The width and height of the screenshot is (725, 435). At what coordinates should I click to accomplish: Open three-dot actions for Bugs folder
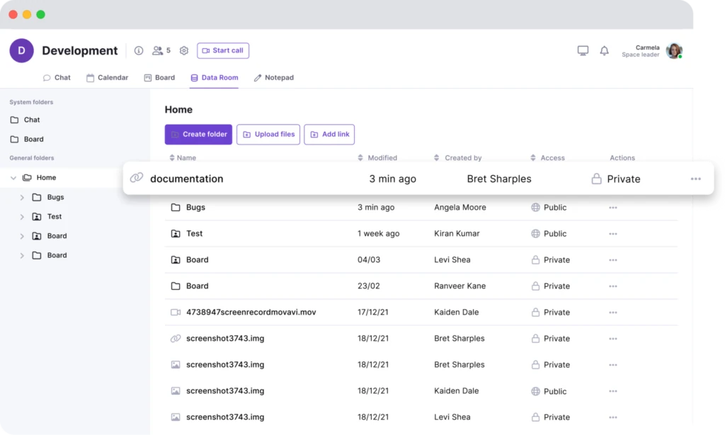(x=613, y=208)
